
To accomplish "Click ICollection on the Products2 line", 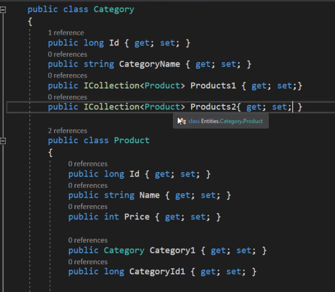I will (x=111, y=107).
